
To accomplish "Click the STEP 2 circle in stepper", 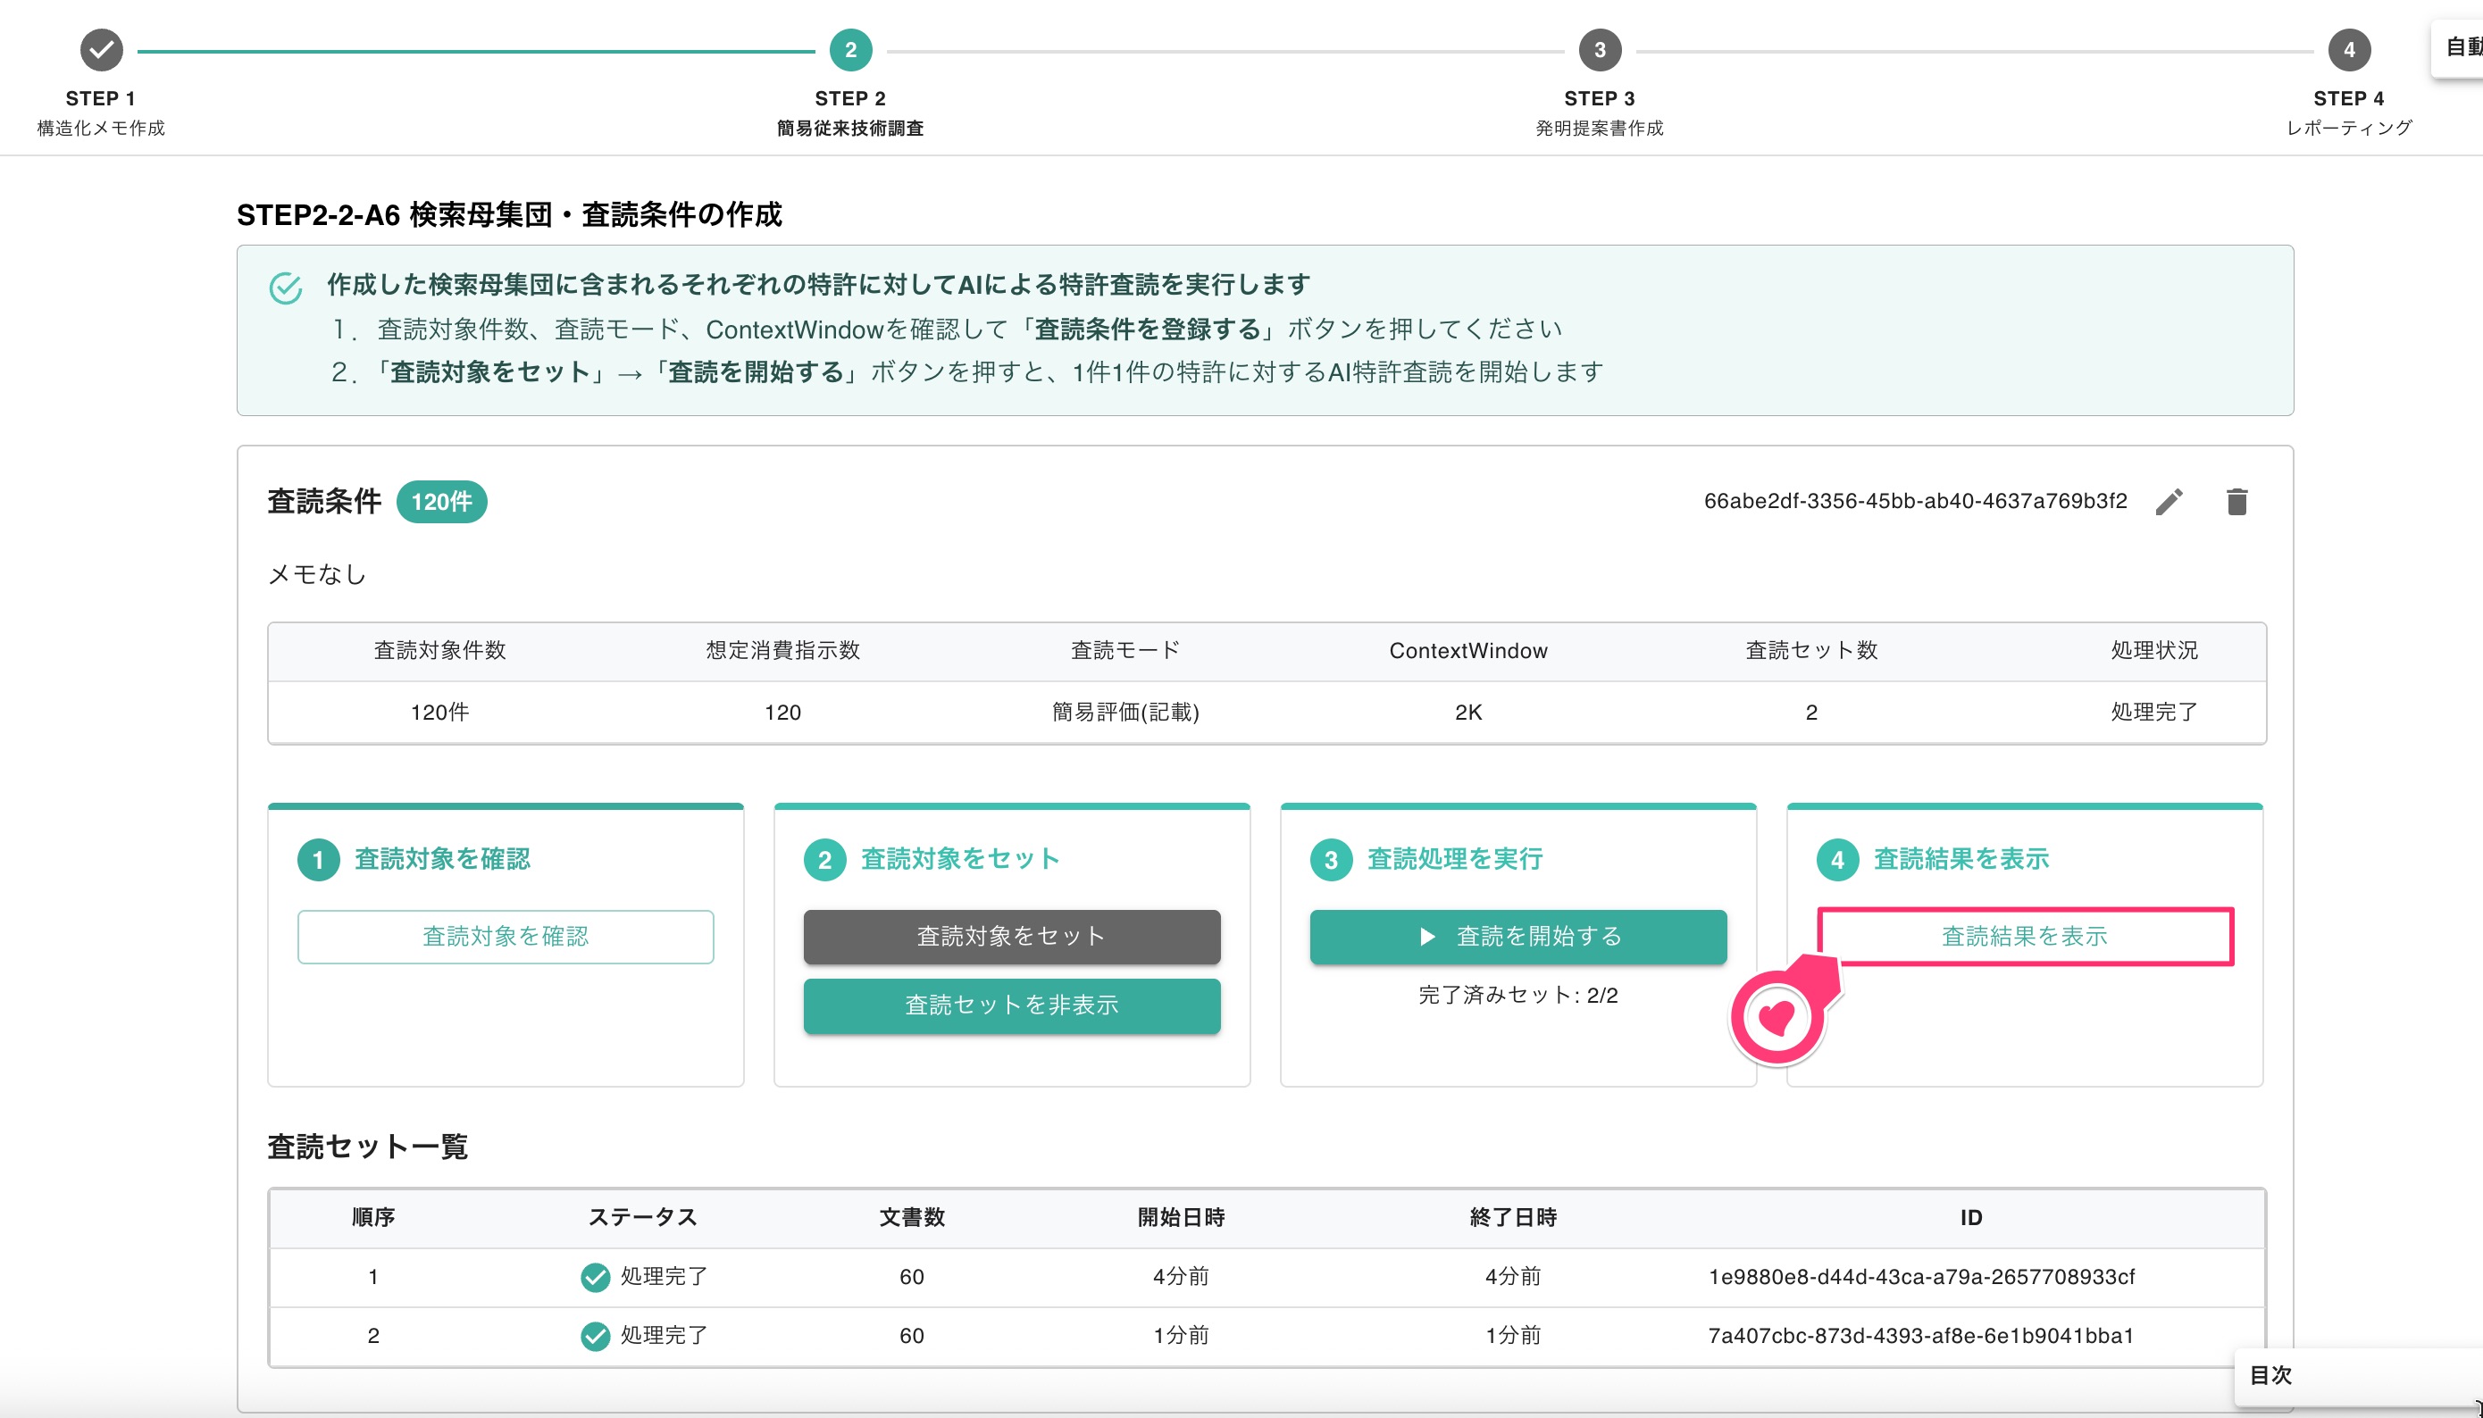I will 850,50.
